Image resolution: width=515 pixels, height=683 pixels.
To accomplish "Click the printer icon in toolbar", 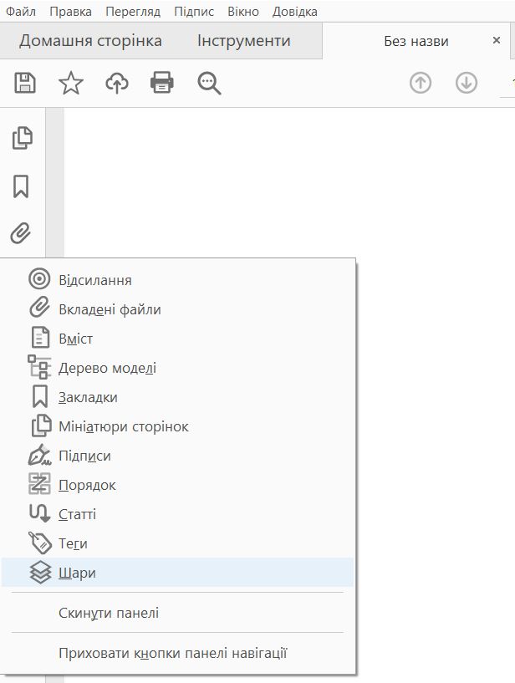I will [161, 82].
